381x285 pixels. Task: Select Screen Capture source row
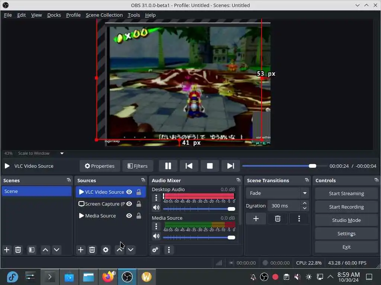(x=111, y=204)
